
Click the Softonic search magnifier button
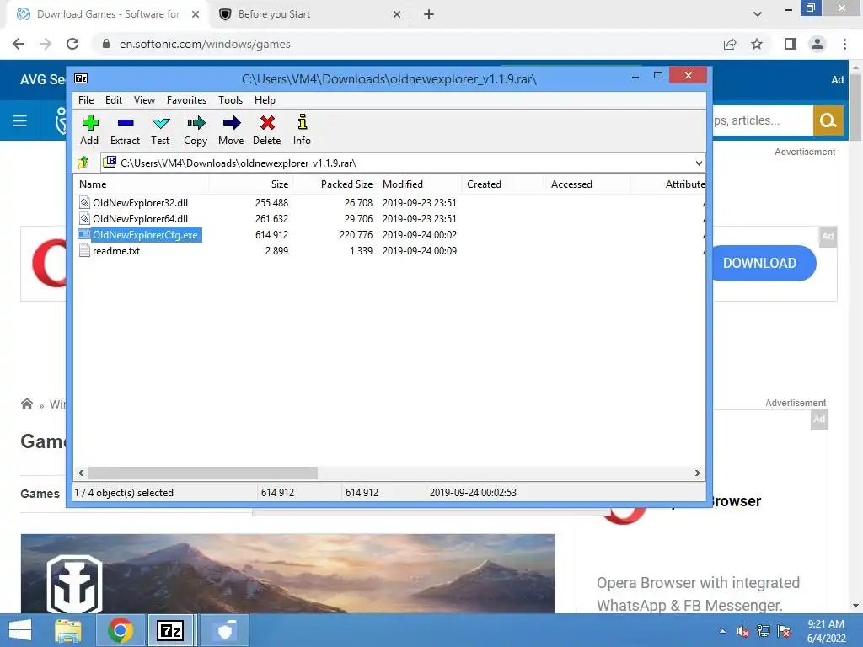pos(828,120)
